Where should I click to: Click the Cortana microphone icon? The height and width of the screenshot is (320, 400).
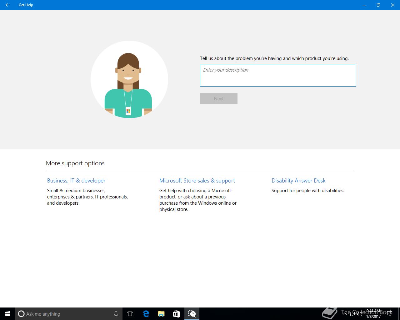[x=116, y=314]
